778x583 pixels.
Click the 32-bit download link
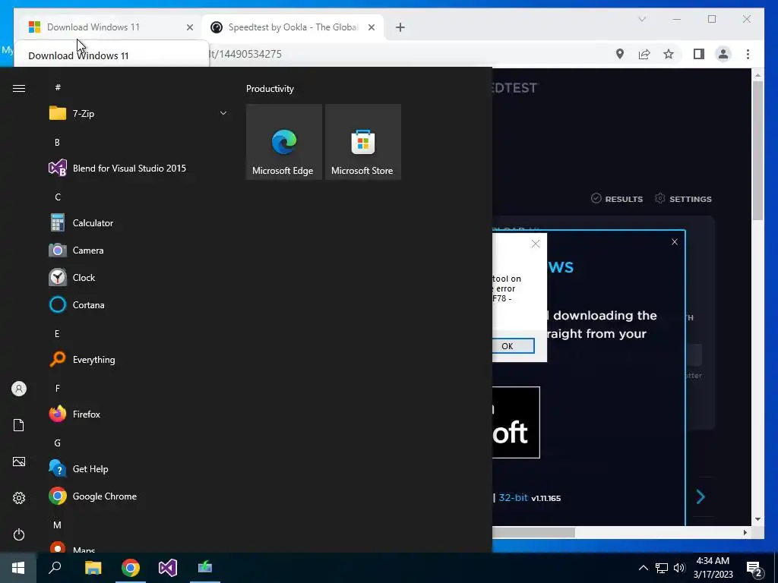tap(513, 497)
